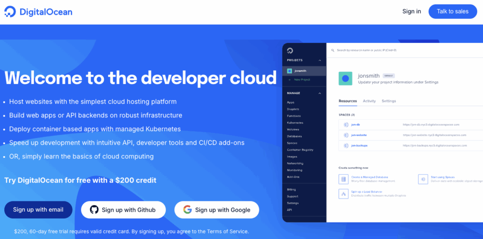The width and height of the screenshot is (483, 239).
Task: Open the Terms of Service link
Action: (x=227, y=231)
